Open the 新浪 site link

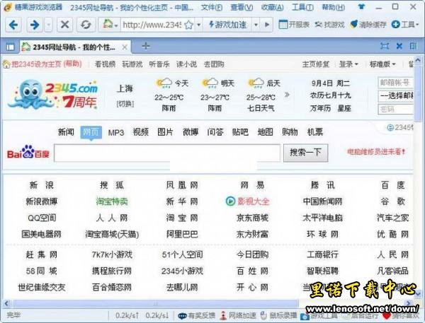(42, 185)
